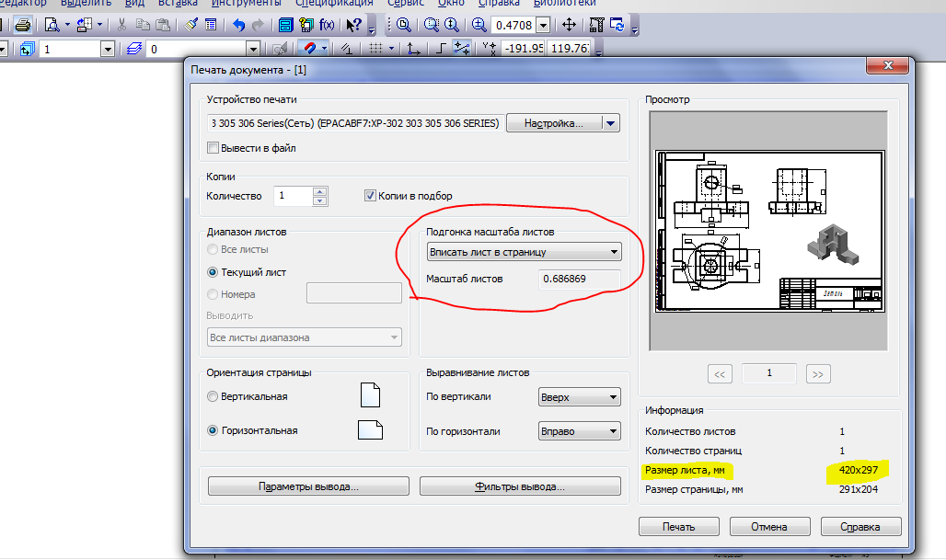
Task: Click the 'Справка' button in the dialog
Action: [860, 526]
